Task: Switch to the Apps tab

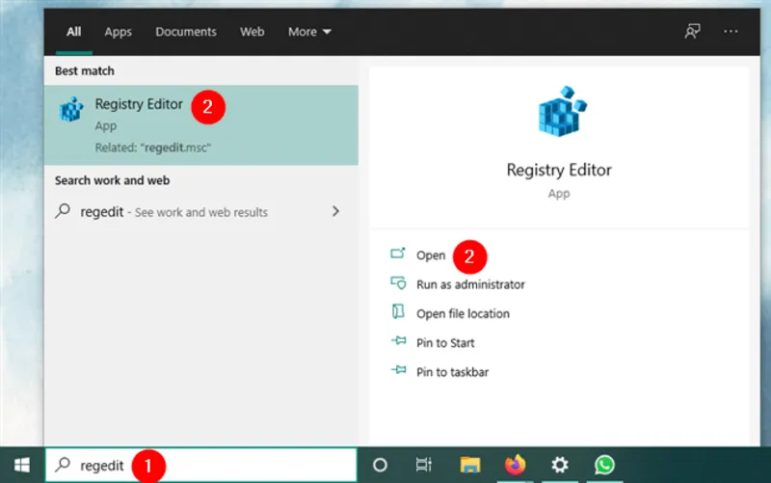Action: (118, 32)
